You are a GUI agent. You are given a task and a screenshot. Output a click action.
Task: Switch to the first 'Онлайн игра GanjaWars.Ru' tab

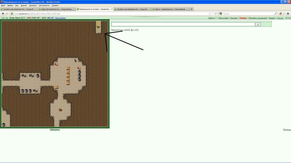click(19, 9)
